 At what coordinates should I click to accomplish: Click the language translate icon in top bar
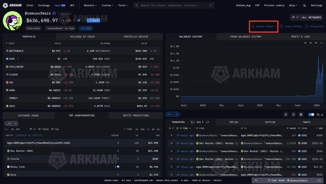(305, 5)
